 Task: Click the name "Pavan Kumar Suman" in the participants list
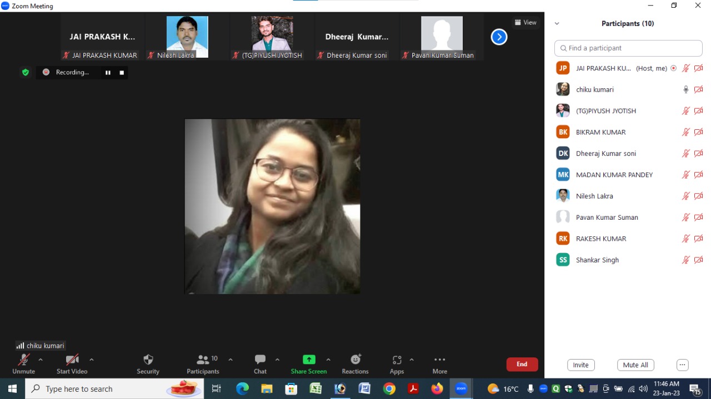click(607, 218)
